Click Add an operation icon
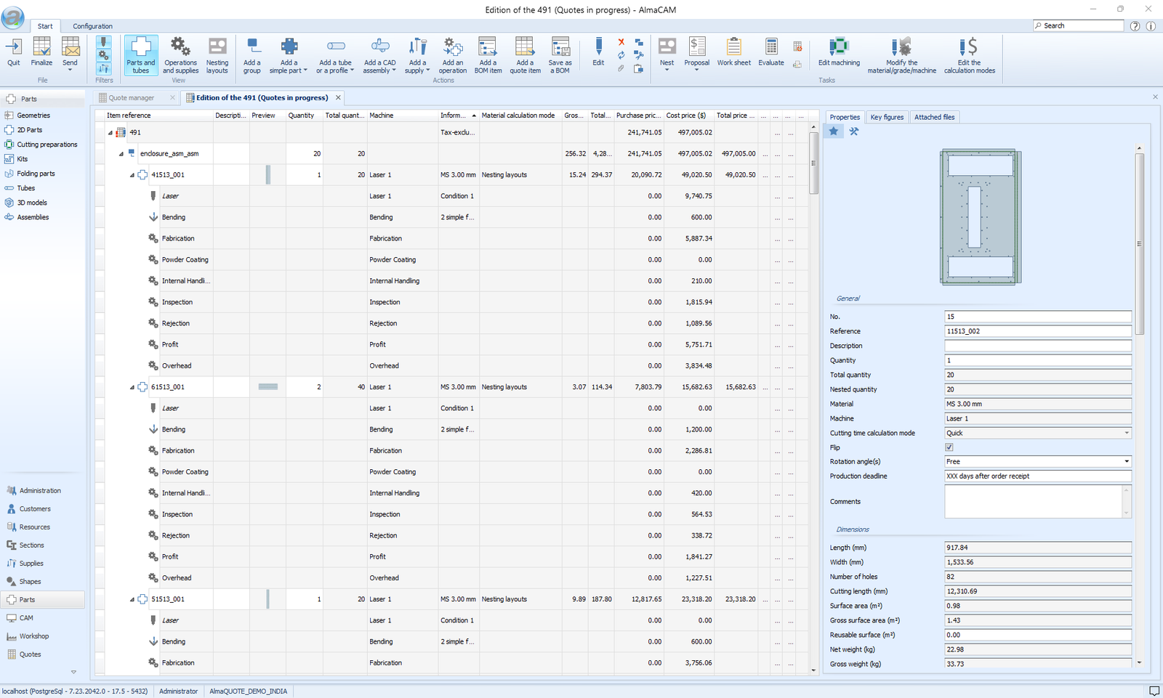The image size is (1163, 698). (452, 47)
